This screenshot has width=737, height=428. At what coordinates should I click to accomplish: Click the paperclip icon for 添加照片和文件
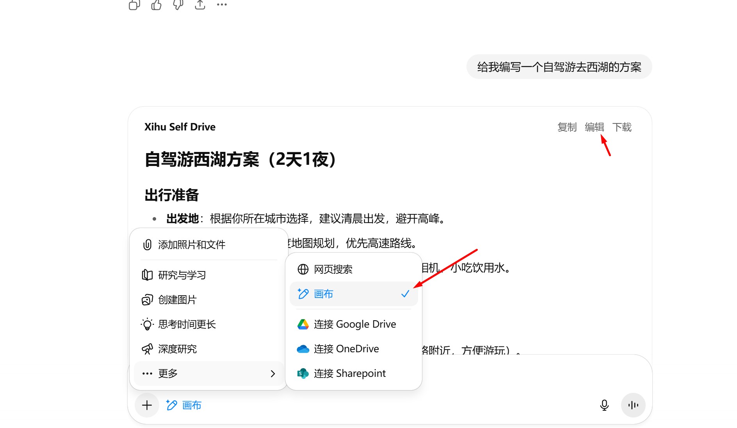tap(147, 245)
